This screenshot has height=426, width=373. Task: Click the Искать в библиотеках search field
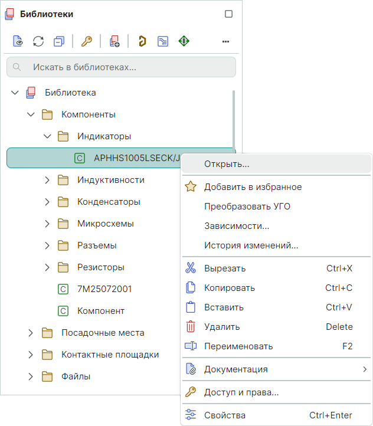(x=121, y=67)
